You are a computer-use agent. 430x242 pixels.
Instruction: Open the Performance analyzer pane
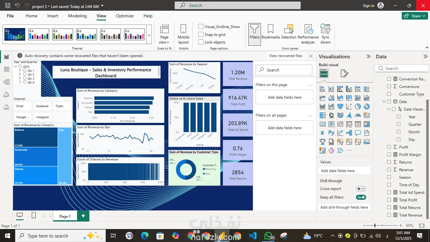coord(308,34)
